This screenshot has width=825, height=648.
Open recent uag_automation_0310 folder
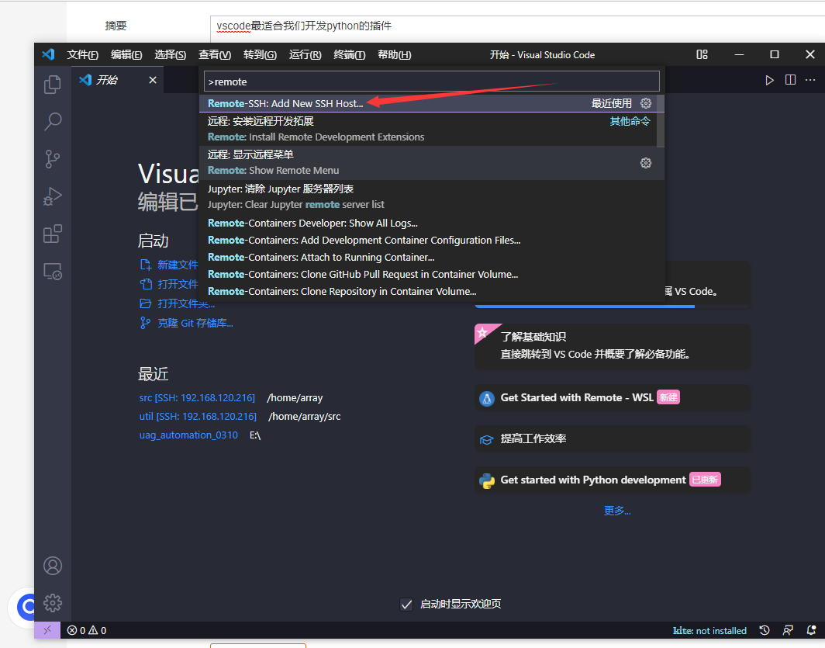tap(188, 435)
